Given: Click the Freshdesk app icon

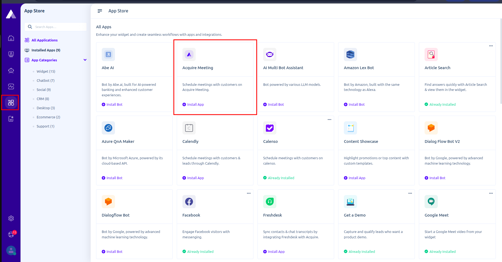Looking at the screenshot, I should (270, 202).
